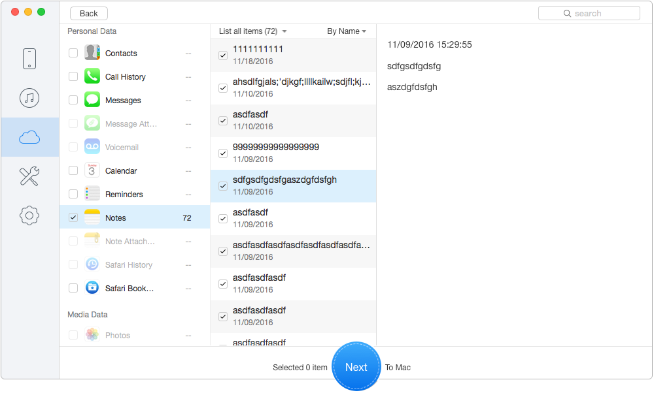654x397 pixels.
Task: Uncheck the asdfasdf 11/09/2016 note checkbox
Action: pyautogui.click(x=223, y=219)
